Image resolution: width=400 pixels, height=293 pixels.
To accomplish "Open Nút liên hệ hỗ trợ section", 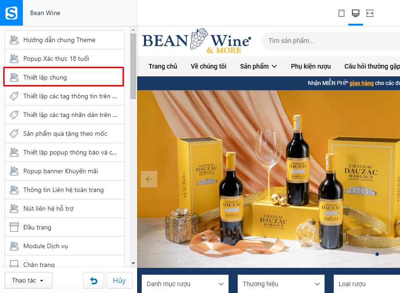I will point(64,208).
